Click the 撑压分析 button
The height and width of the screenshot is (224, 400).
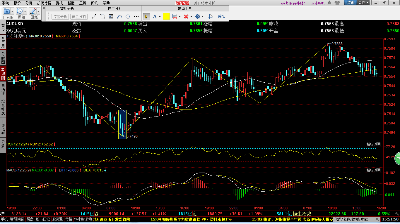[x=60, y=17]
